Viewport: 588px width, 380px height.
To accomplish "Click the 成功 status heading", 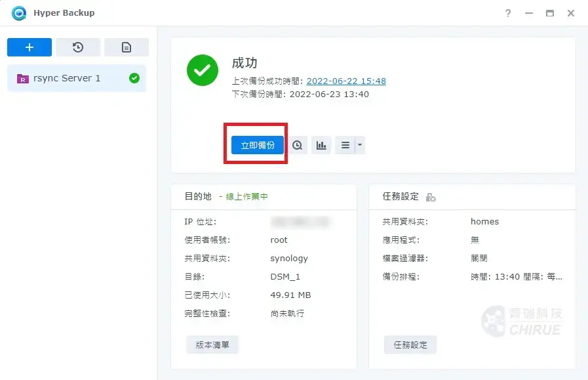I will click(245, 63).
